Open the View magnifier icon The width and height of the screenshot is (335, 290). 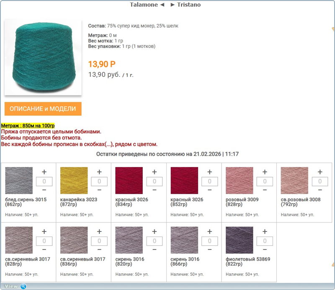[x=23, y=286]
